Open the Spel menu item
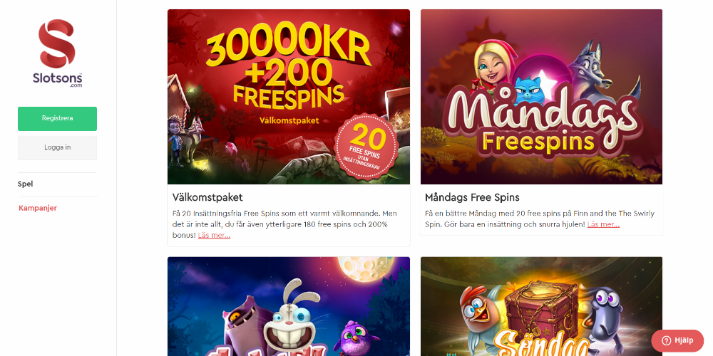The image size is (713, 356). [x=26, y=184]
